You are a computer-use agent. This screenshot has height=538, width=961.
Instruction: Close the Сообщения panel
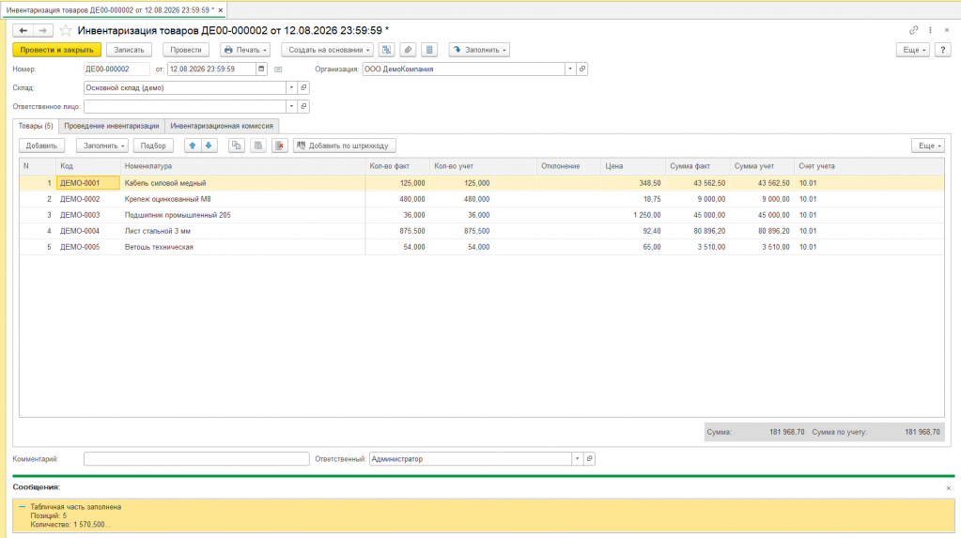tap(948, 487)
